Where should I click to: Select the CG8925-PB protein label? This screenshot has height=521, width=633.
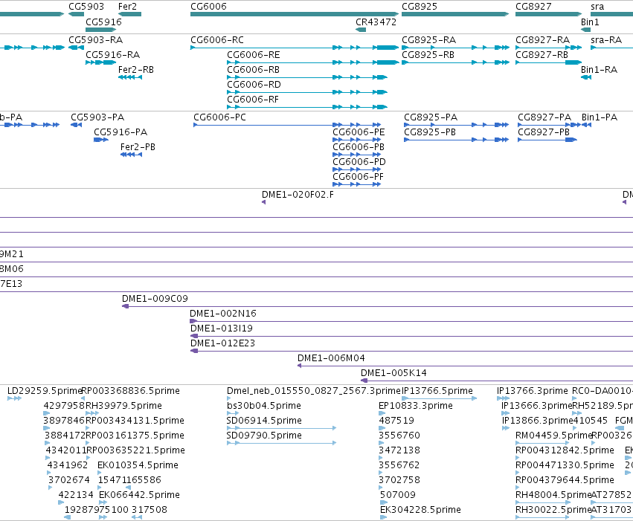[430, 132]
